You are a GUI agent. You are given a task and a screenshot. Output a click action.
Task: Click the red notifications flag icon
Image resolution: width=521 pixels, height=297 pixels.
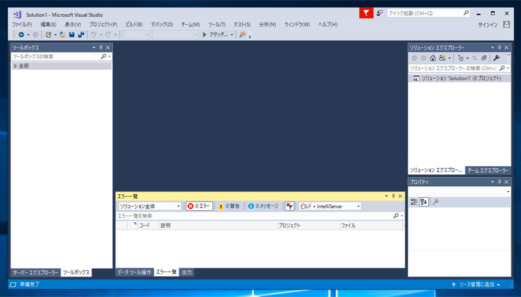point(366,13)
